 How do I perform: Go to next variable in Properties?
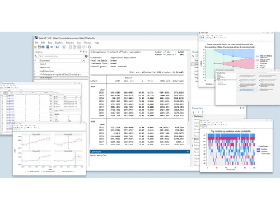(203, 113)
